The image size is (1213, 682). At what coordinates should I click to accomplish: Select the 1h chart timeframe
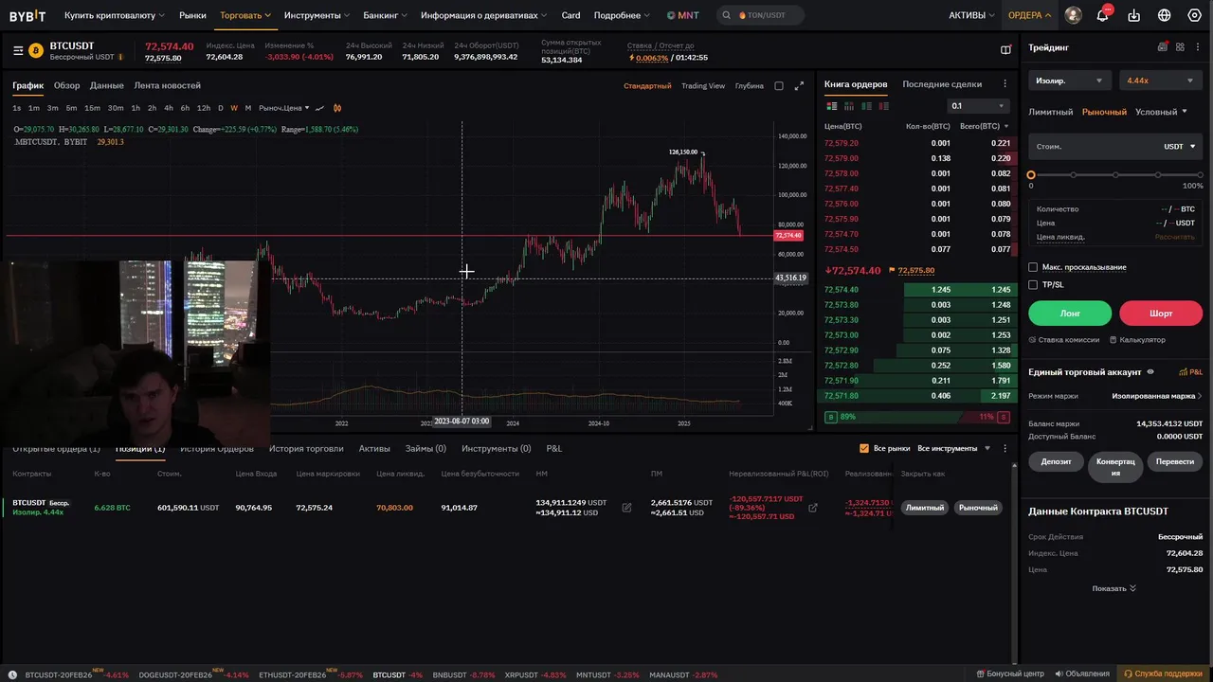(136, 108)
